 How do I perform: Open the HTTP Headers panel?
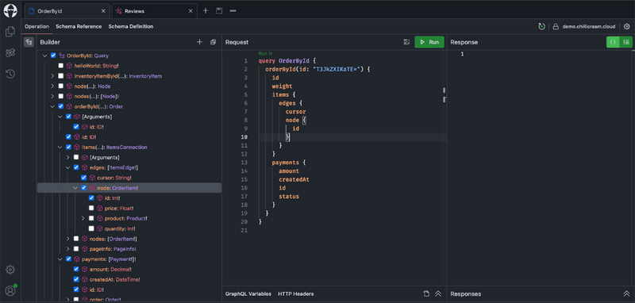pos(295,294)
